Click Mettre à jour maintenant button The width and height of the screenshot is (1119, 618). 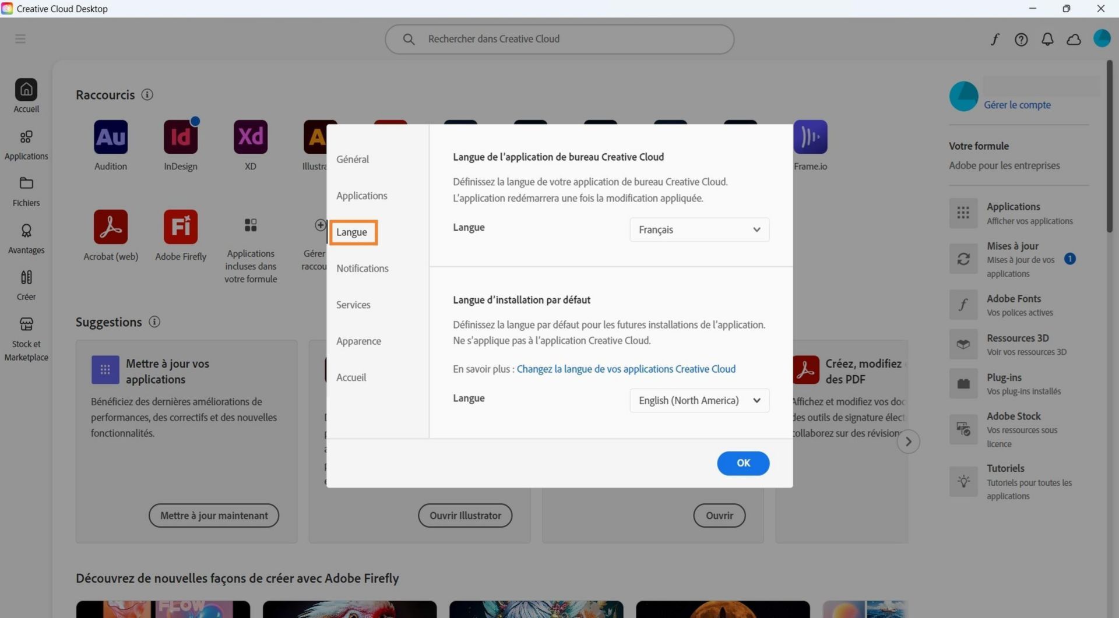click(214, 515)
